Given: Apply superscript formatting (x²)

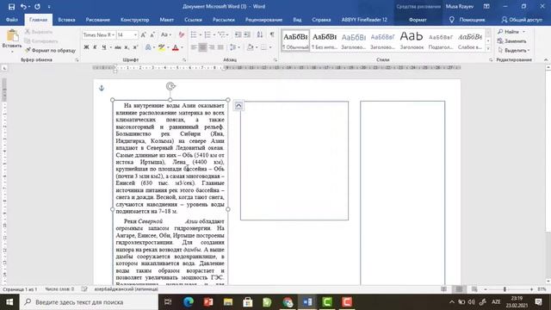Looking at the screenshot, I should (135, 47).
